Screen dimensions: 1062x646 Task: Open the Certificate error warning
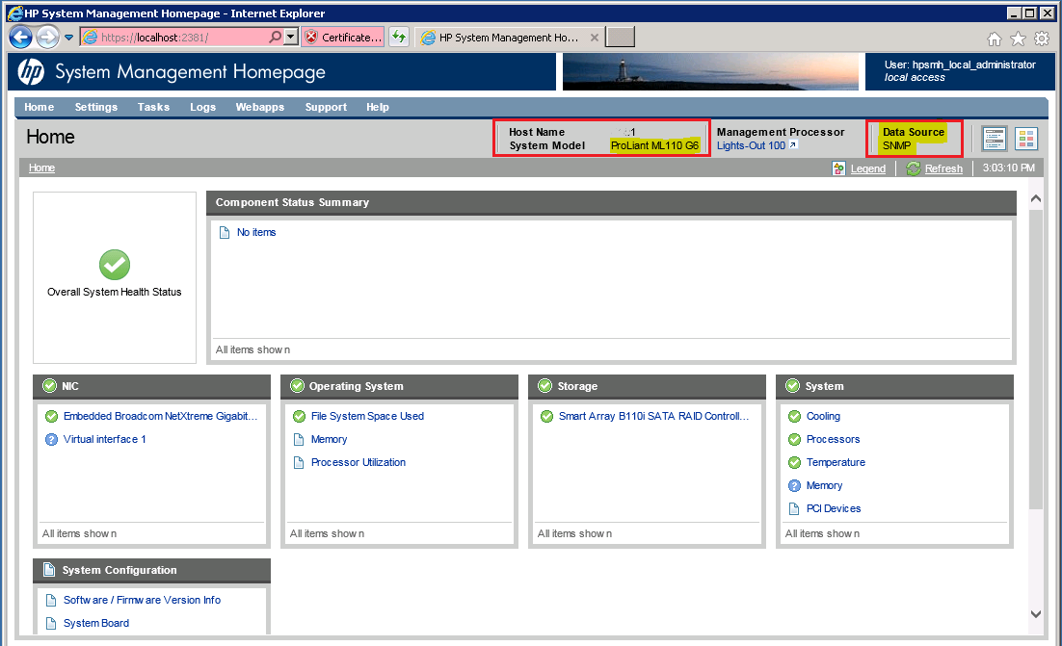tap(343, 38)
